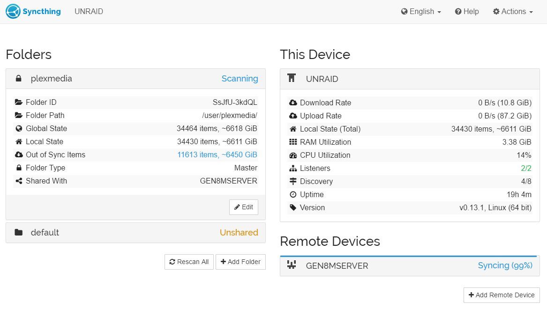Click the gauge icon by CPU Utilization
Viewport: 547px width, 309px height.
(293, 155)
